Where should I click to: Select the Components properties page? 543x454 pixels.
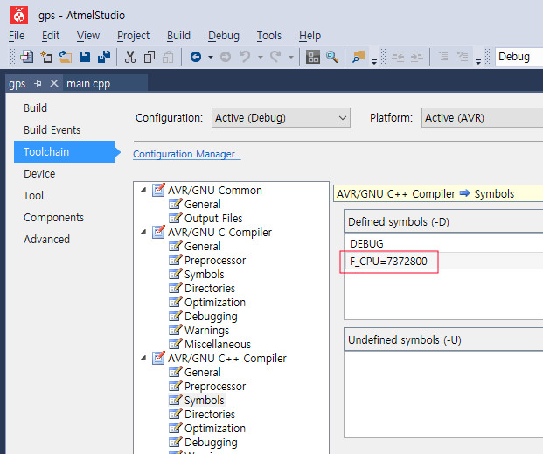(53, 217)
